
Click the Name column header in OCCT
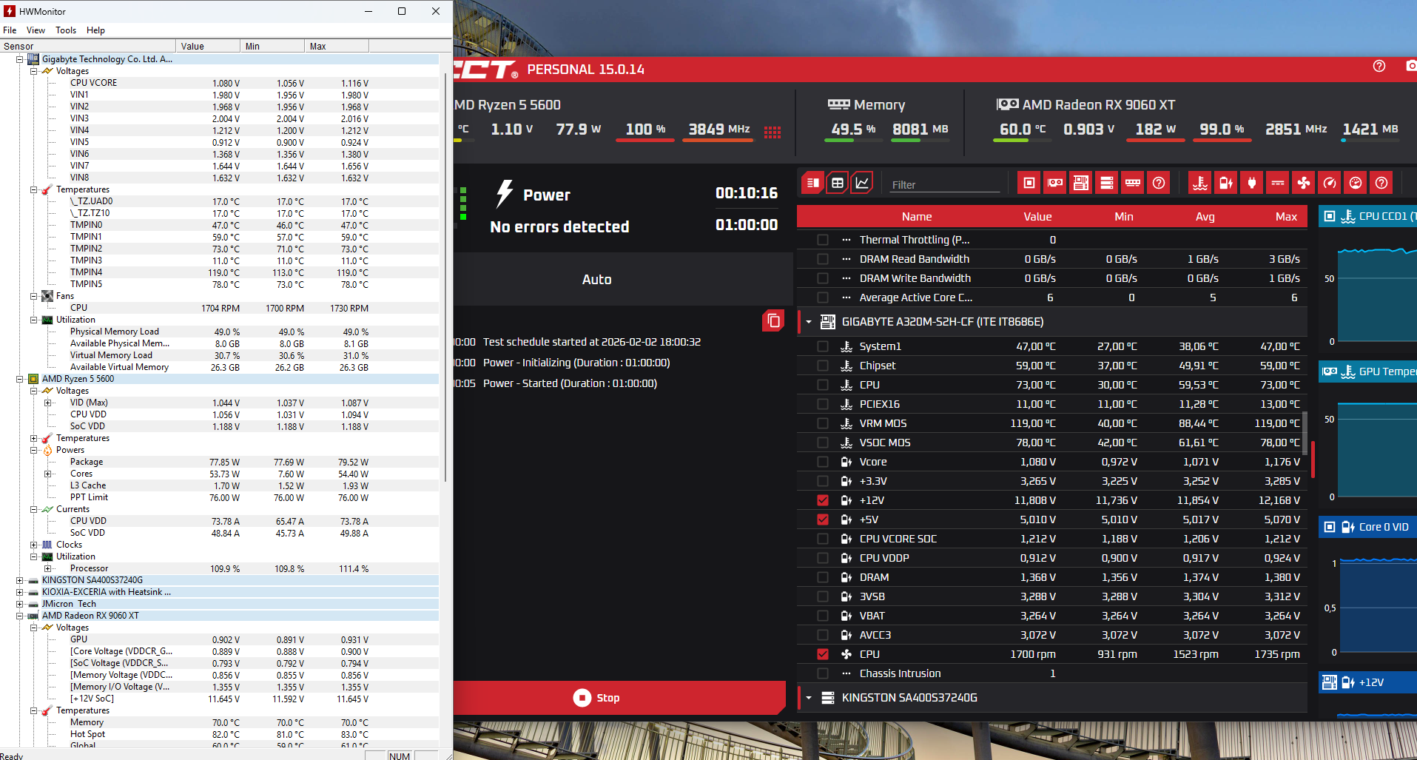tap(916, 217)
